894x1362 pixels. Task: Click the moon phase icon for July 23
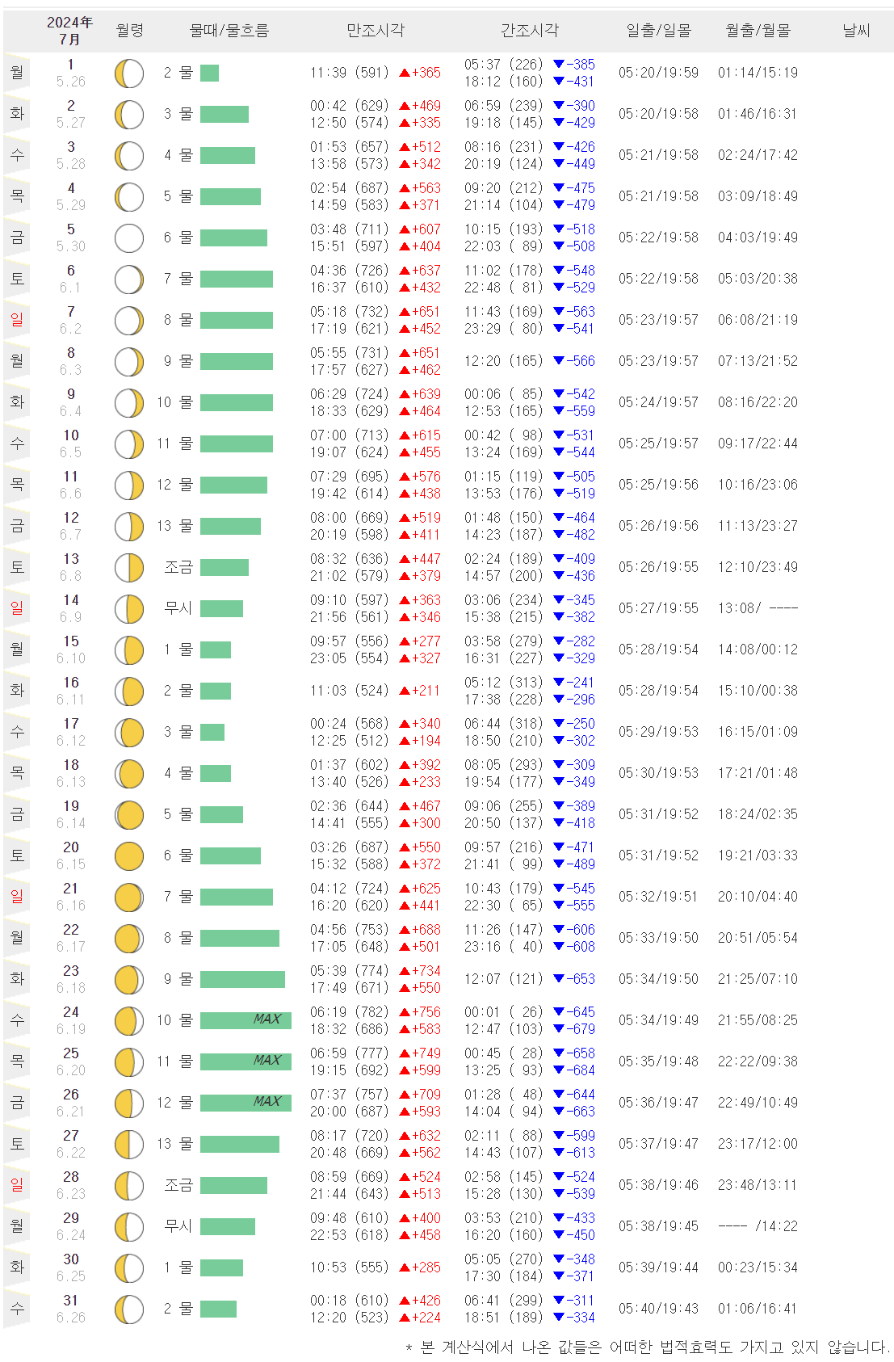pos(129,980)
